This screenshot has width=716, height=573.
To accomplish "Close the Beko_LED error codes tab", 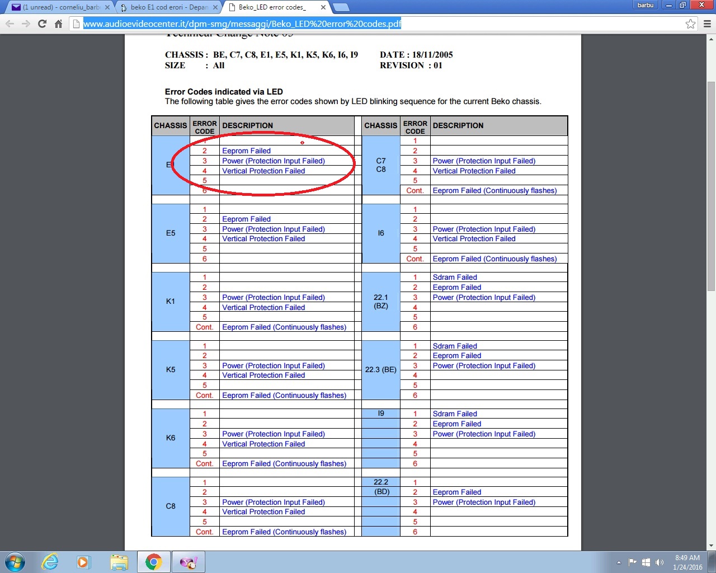I will [x=323, y=7].
